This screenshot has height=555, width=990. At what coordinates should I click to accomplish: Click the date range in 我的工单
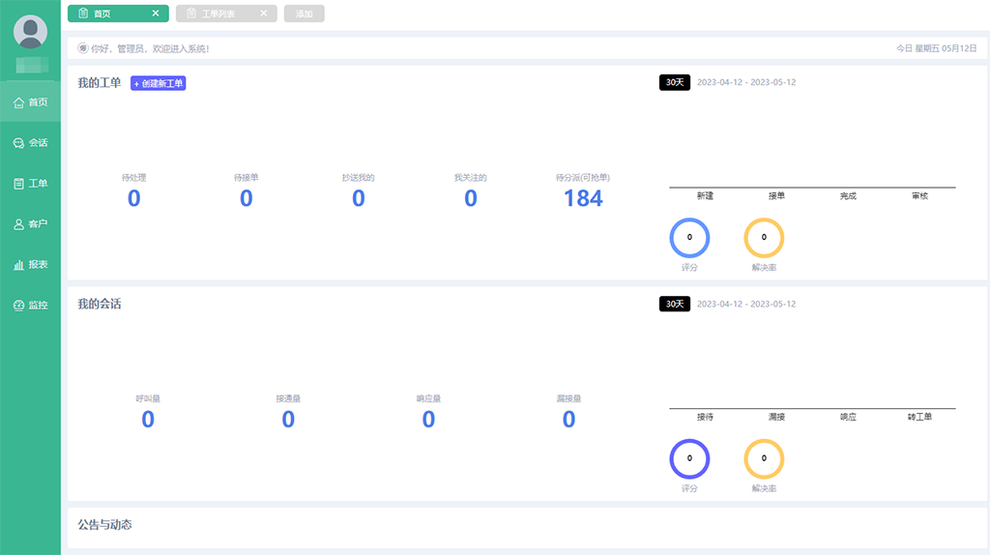tap(746, 82)
